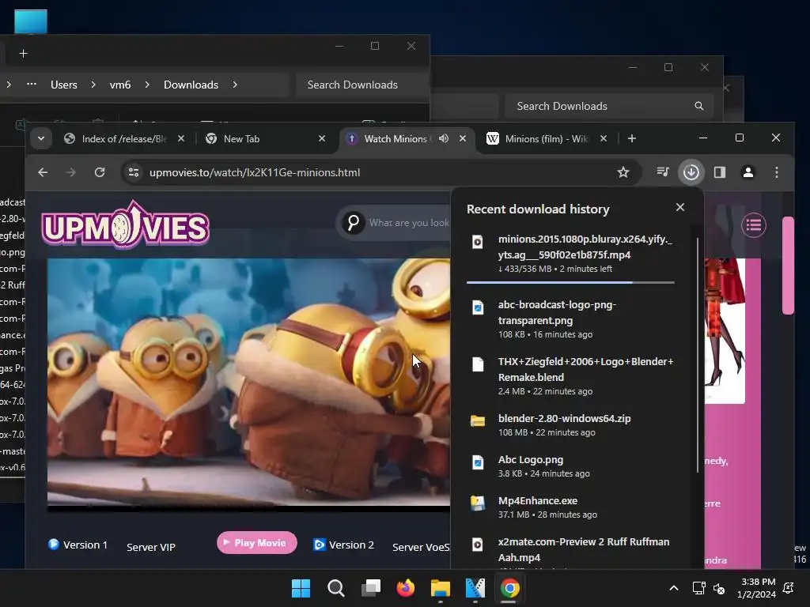This screenshot has height=607, width=810.
Task: Click the Minions video player
Action: point(248,383)
